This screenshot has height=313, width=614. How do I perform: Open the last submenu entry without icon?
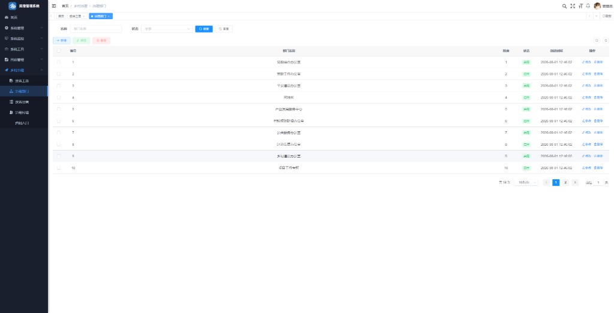[x=24, y=123]
